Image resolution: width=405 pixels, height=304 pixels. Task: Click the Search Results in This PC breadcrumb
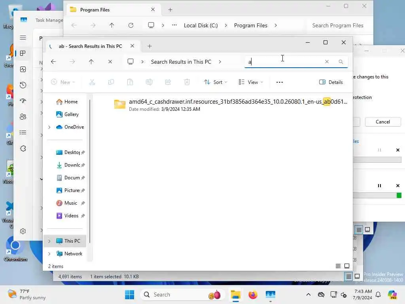coord(181,62)
